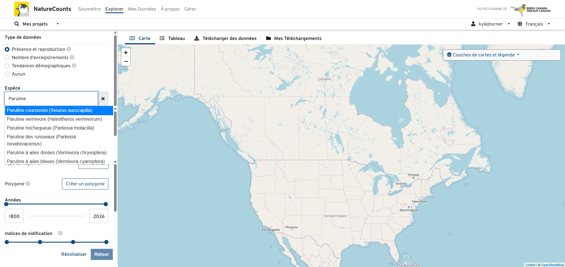Click the right handle of Années slider
The height and width of the screenshot is (267, 565).
point(106,204)
